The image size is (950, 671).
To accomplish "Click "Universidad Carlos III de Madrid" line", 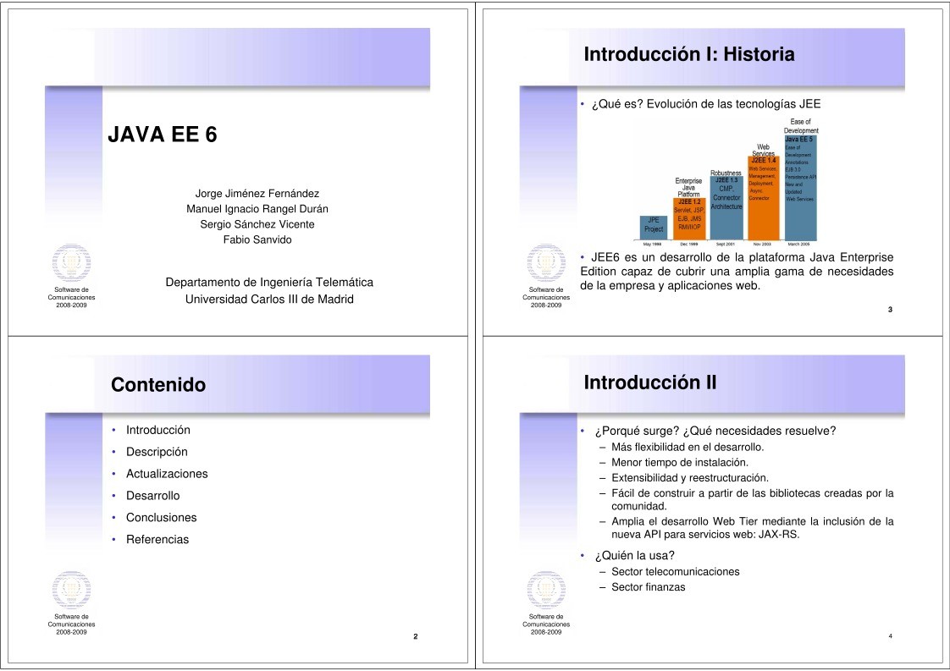I will click(269, 300).
